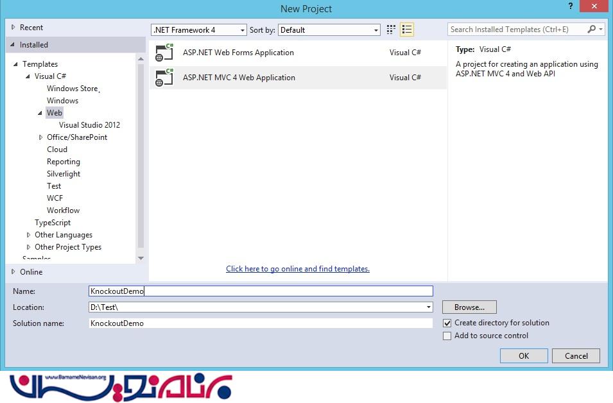Screen dimensions: 613x403
Task: Click the ASP.NET Web Forms Application icon
Action: (x=164, y=53)
